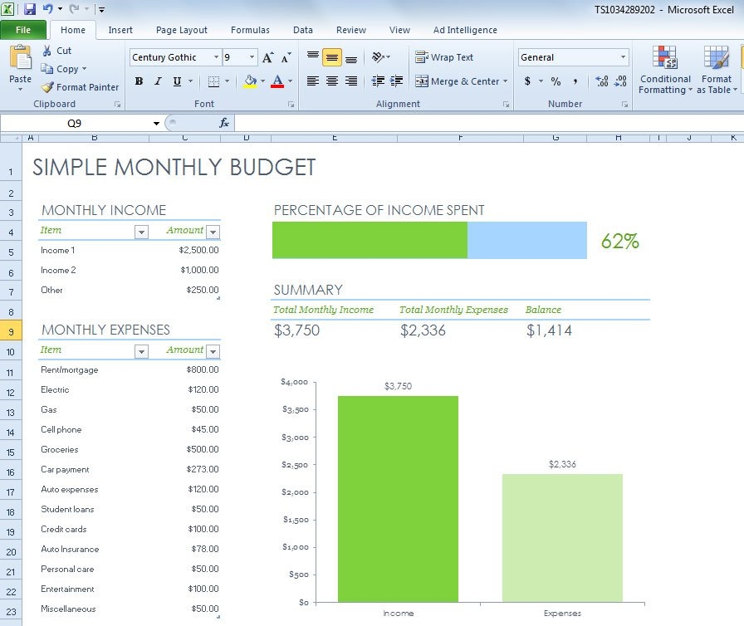Click the Increase Decimal icon
The width and height of the screenshot is (744, 626).
tap(600, 82)
